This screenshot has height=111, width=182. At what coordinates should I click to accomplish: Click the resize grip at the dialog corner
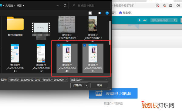point(110,89)
